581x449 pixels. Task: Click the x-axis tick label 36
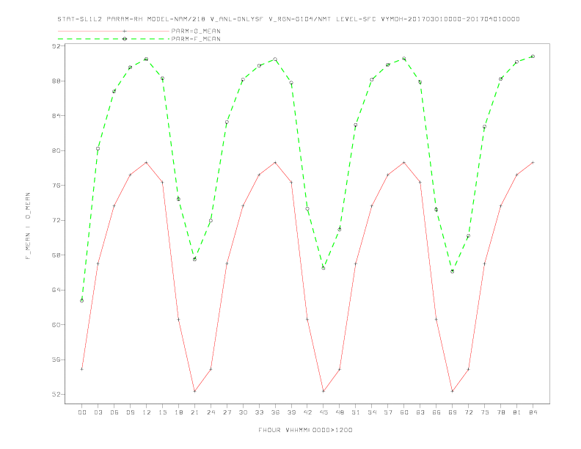click(275, 412)
